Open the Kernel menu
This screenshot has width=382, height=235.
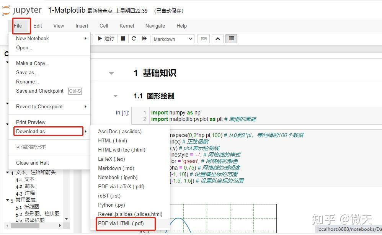pyautogui.click(x=126, y=26)
